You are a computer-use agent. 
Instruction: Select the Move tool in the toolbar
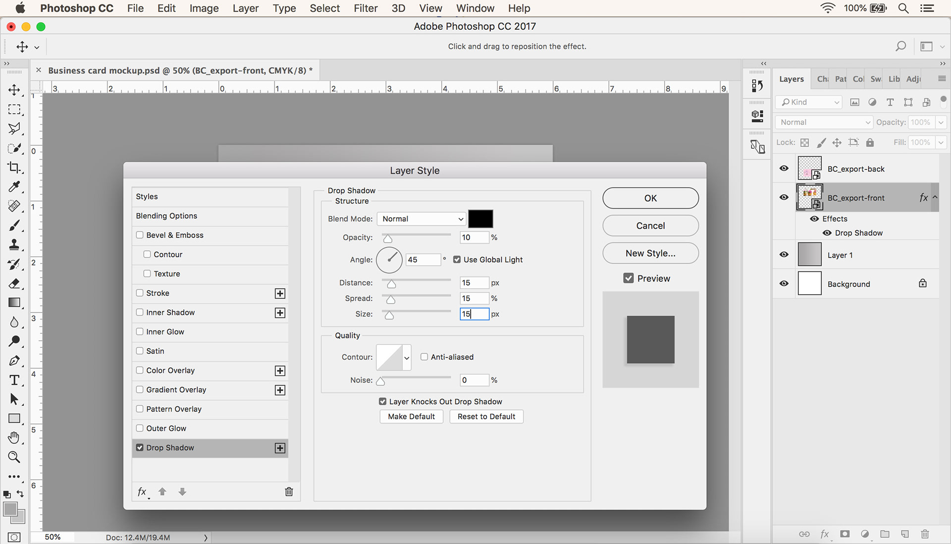pos(14,90)
